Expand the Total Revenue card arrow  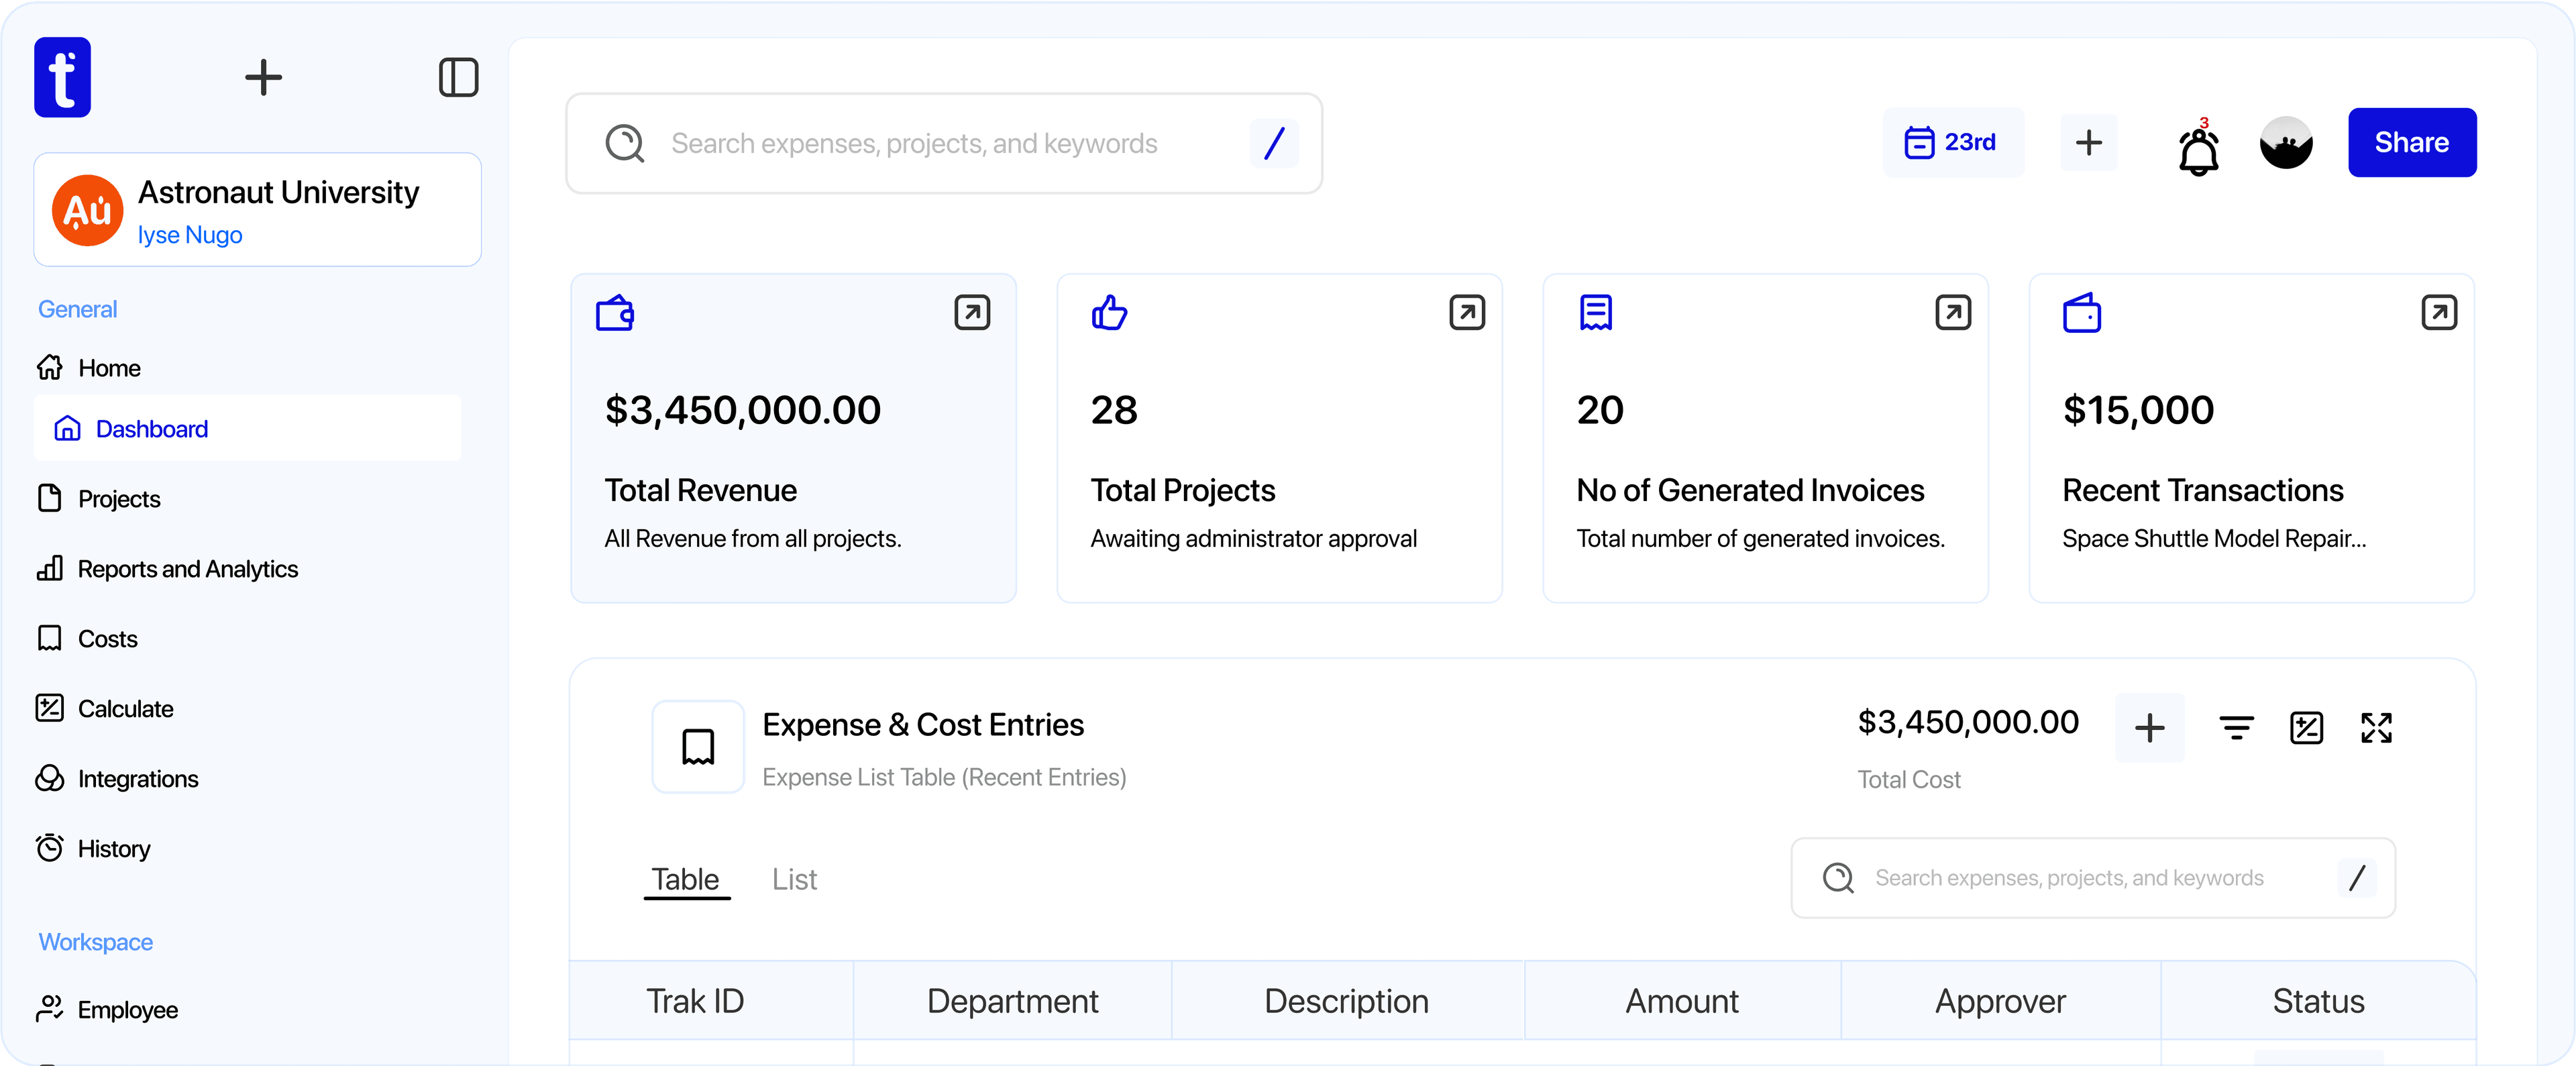972,312
